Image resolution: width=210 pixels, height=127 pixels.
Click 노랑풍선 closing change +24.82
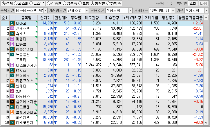pos(198,55)
